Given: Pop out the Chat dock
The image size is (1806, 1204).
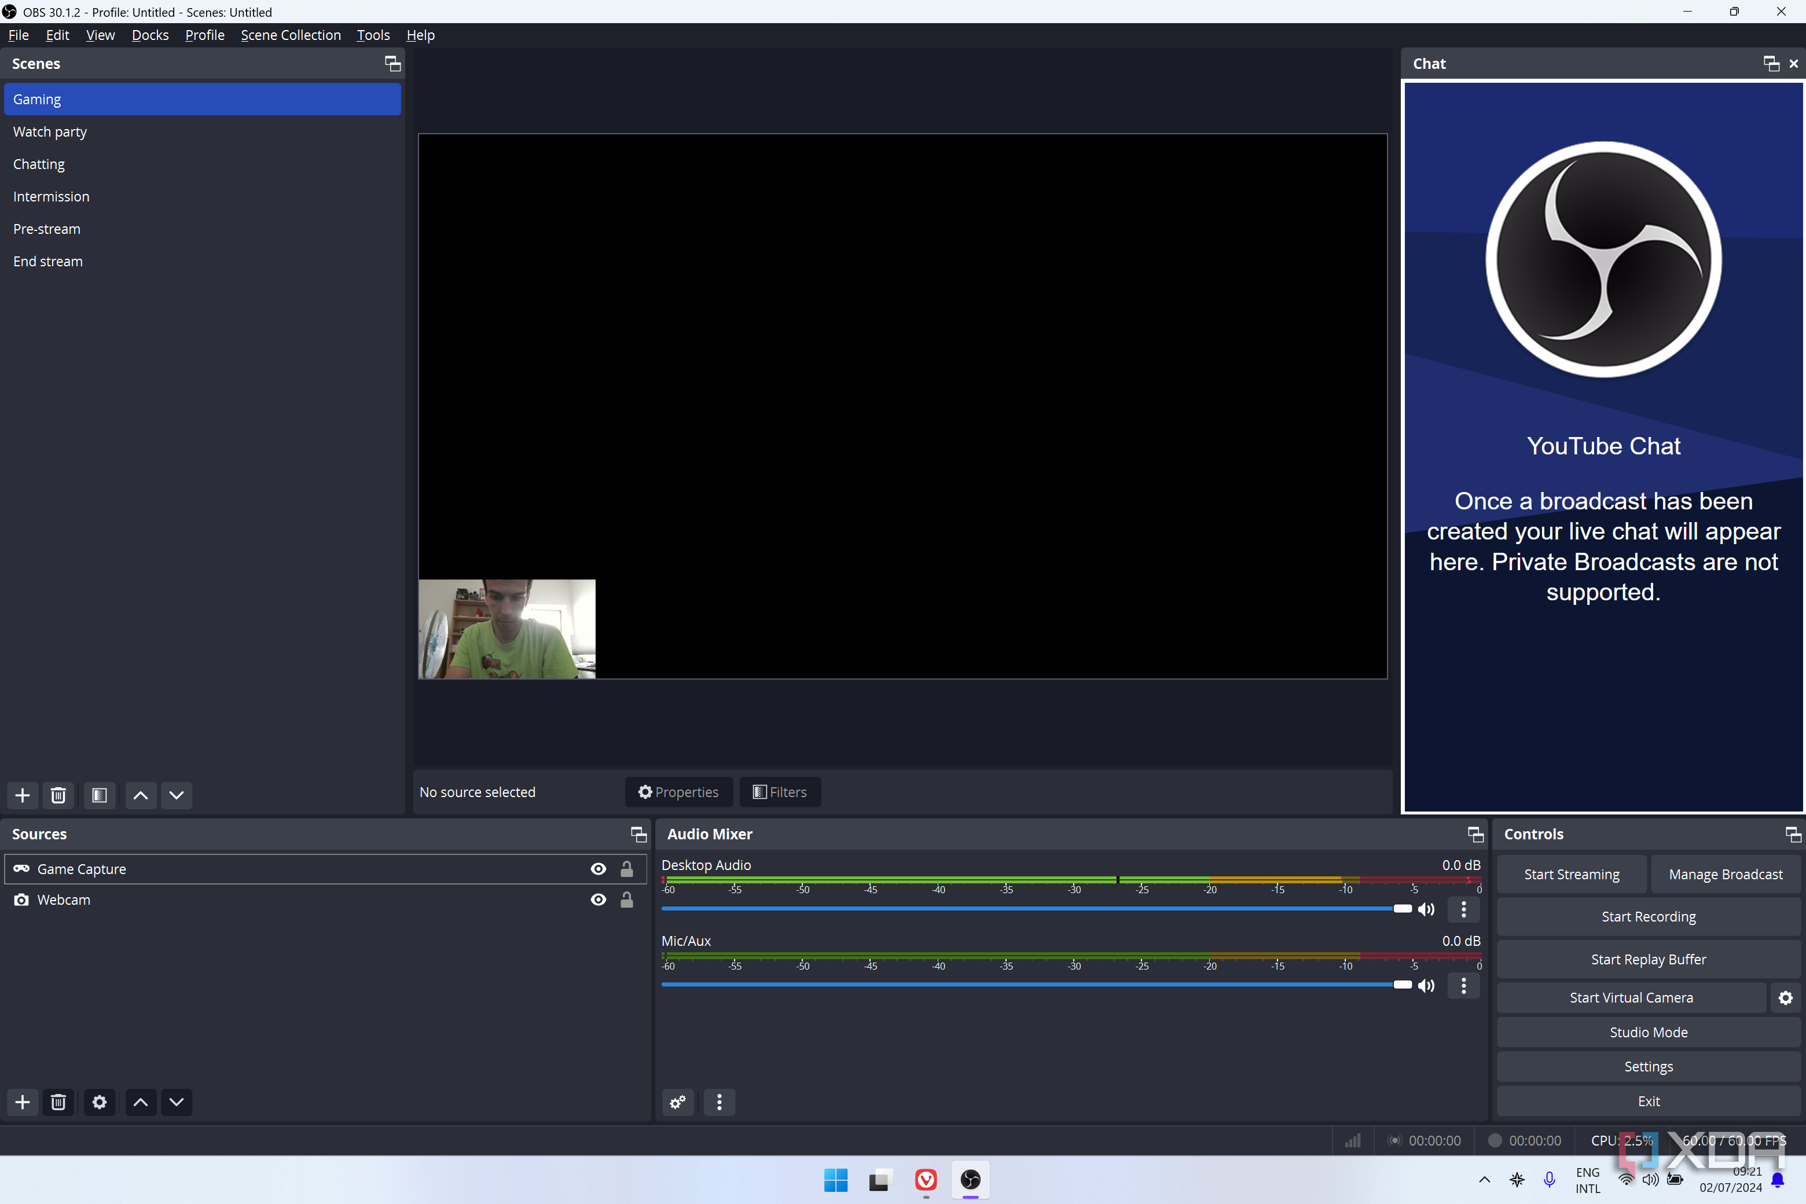Looking at the screenshot, I should pyautogui.click(x=1771, y=64).
